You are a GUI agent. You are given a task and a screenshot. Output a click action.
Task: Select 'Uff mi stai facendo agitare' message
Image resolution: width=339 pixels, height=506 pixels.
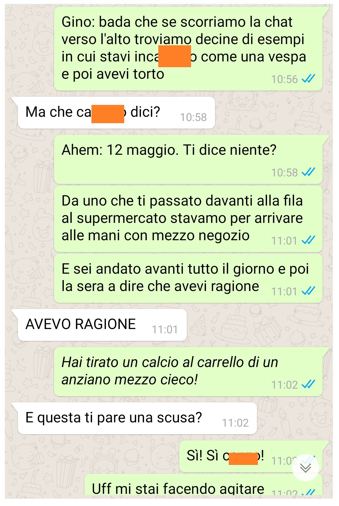coord(204,485)
